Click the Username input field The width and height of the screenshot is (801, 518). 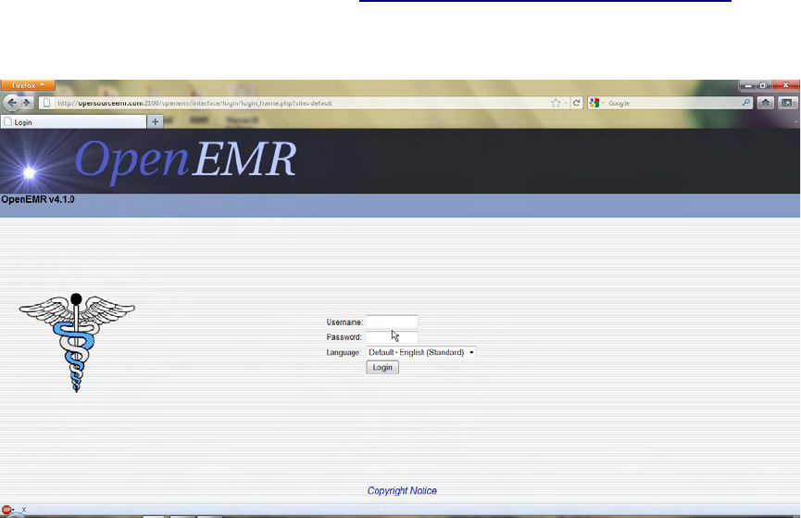click(x=392, y=322)
